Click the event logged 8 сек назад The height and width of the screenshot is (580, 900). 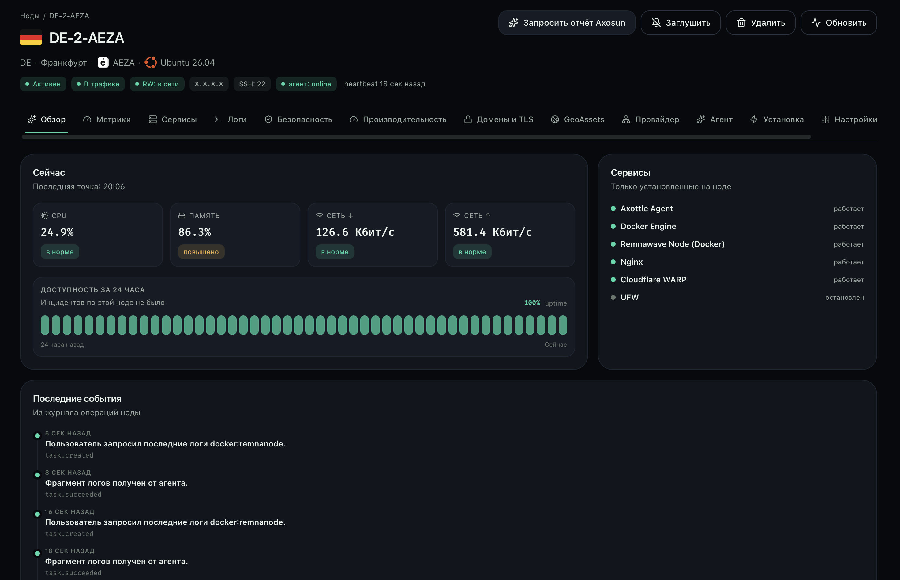(117, 483)
